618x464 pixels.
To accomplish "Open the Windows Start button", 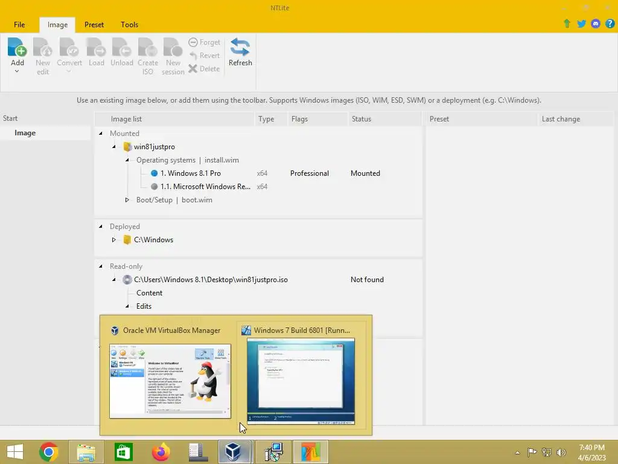I will pos(15,452).
